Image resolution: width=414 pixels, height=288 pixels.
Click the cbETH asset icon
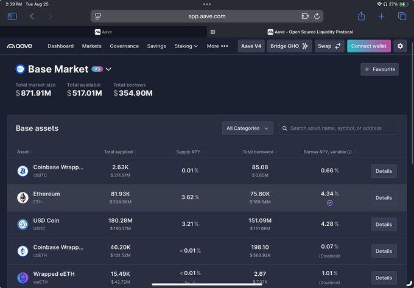[x=23, y=251]
